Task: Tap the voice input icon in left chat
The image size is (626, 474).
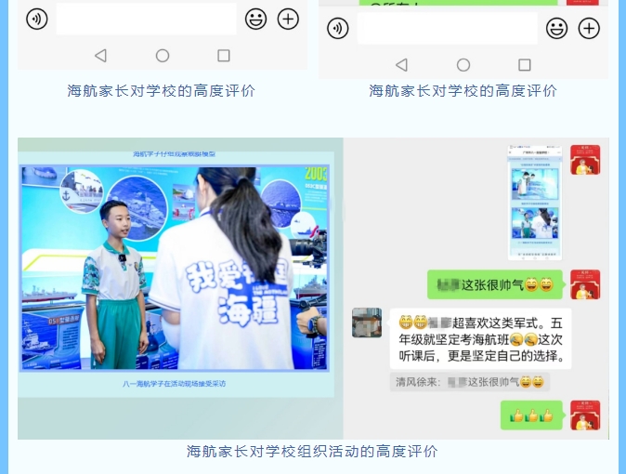Action: coord(36,19)
